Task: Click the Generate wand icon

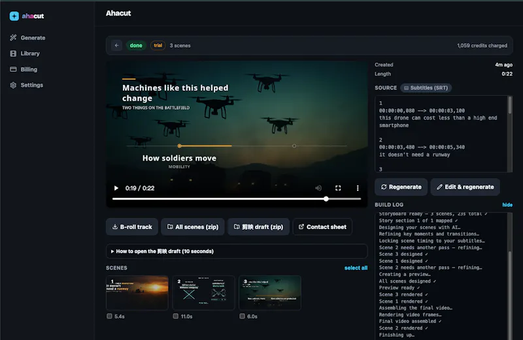Action: click(13, 38)
